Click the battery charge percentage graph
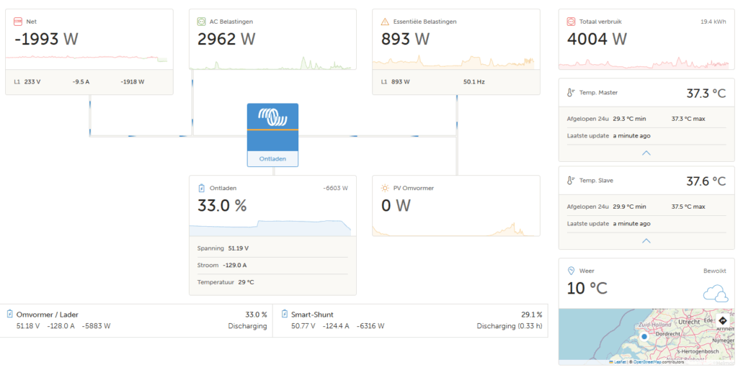Viewport: 738px width, 370px height. 272,227
